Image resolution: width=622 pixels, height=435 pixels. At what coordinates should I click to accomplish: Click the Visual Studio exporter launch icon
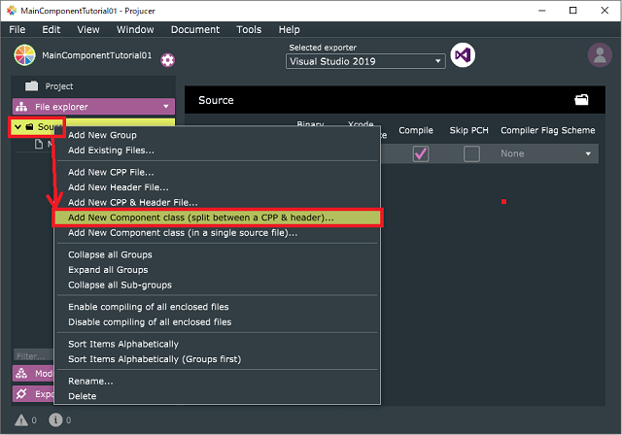(463, 55)
